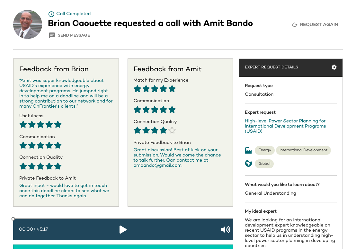Mute the recording volume speaker icon
347x249 pixels.
pyautogui.click(x=225, y=229)
